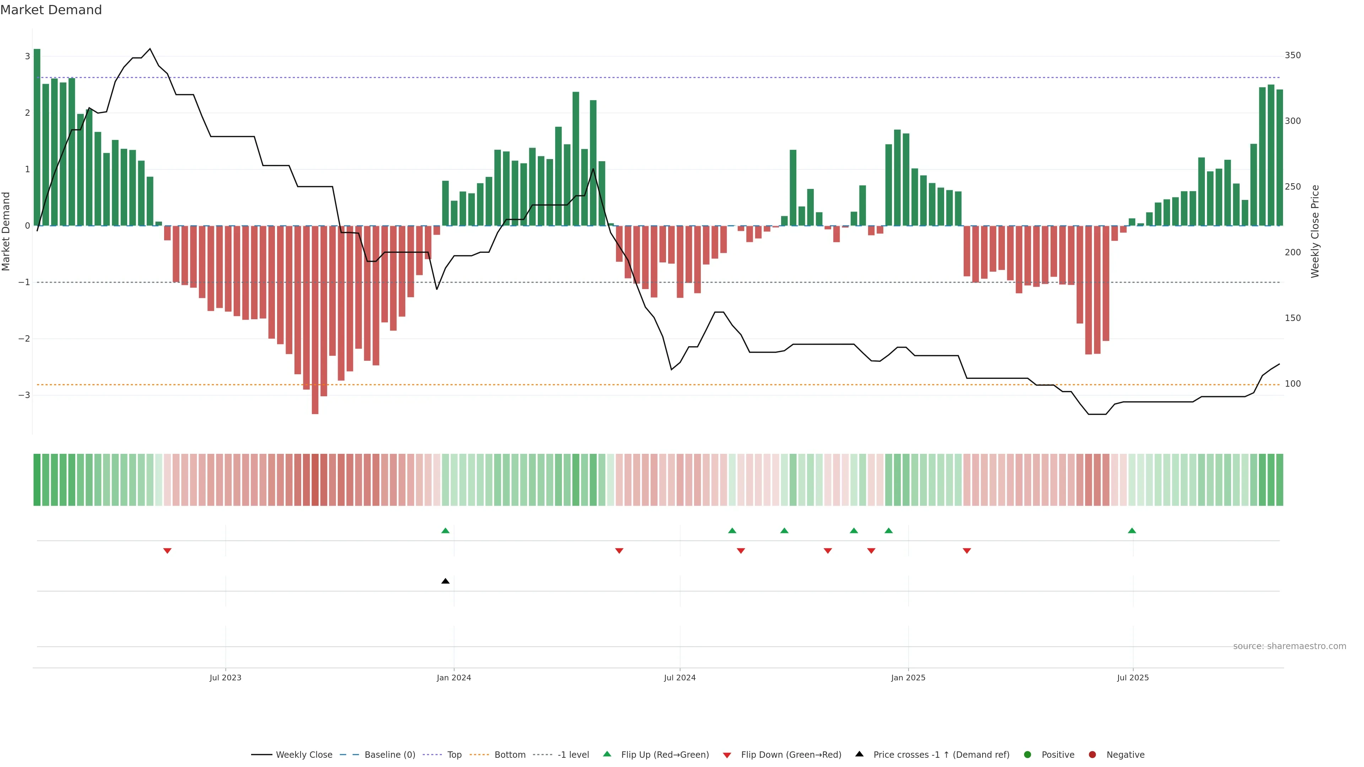The height and width of the screenshot is (767, 1364).
Task: Click the flip-up marker near Jan 2024
Action: click(445, 531)
